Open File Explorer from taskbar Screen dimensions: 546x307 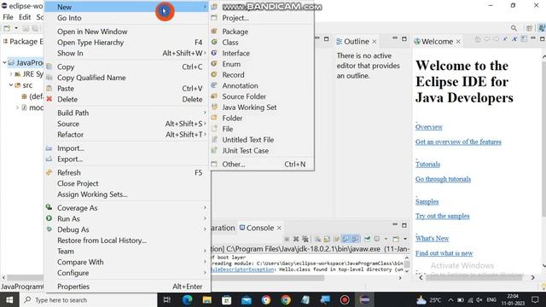pos(206,299)
